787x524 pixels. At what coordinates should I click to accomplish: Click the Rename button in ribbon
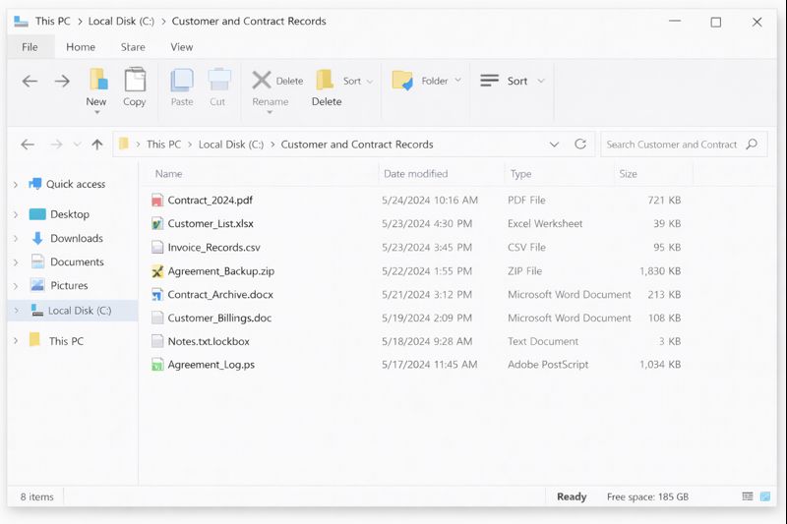coord(270,102)
